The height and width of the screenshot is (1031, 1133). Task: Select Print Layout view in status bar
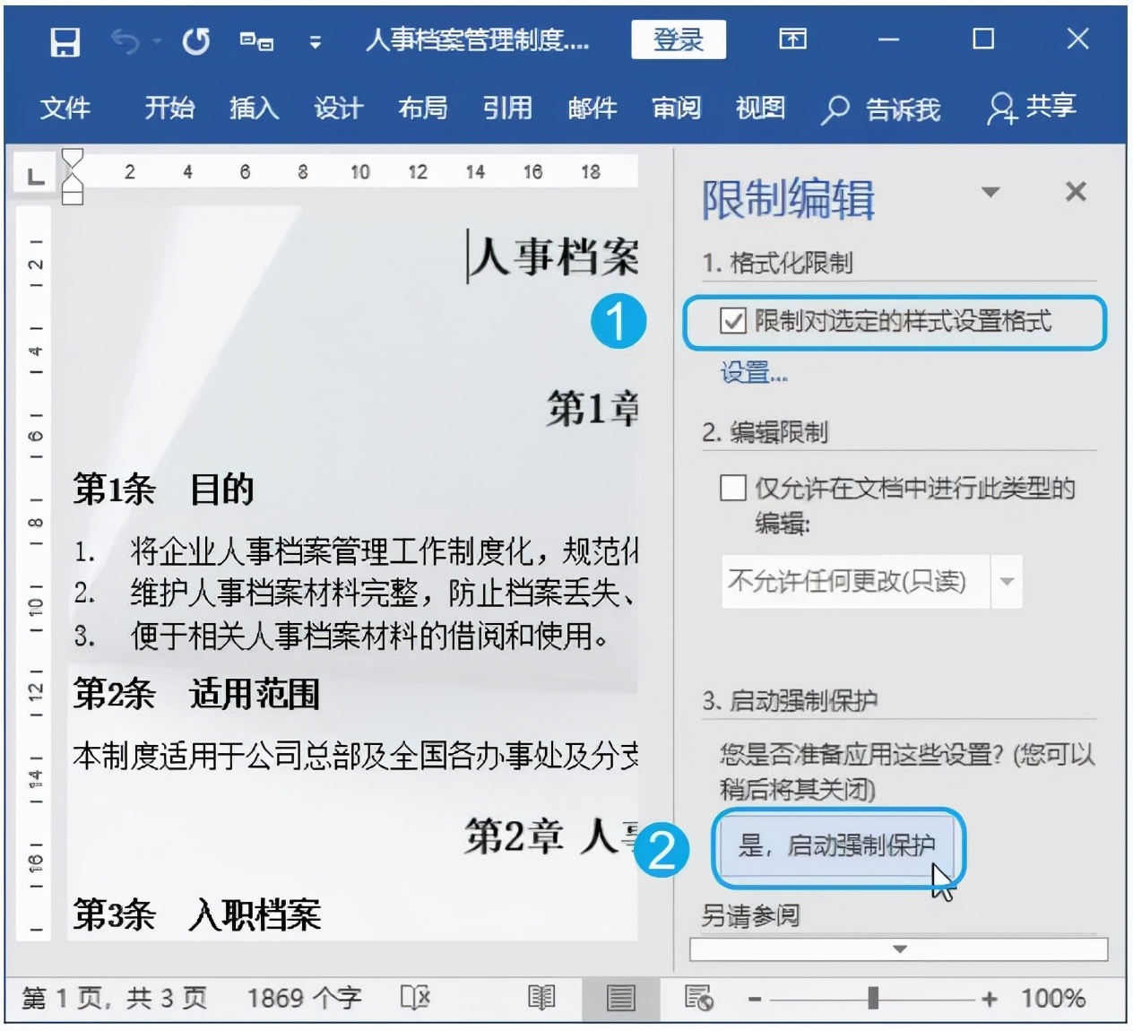tap(619, 997)
